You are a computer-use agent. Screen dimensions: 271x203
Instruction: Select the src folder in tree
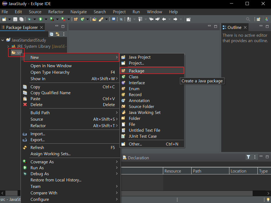[x=16, y=52]
